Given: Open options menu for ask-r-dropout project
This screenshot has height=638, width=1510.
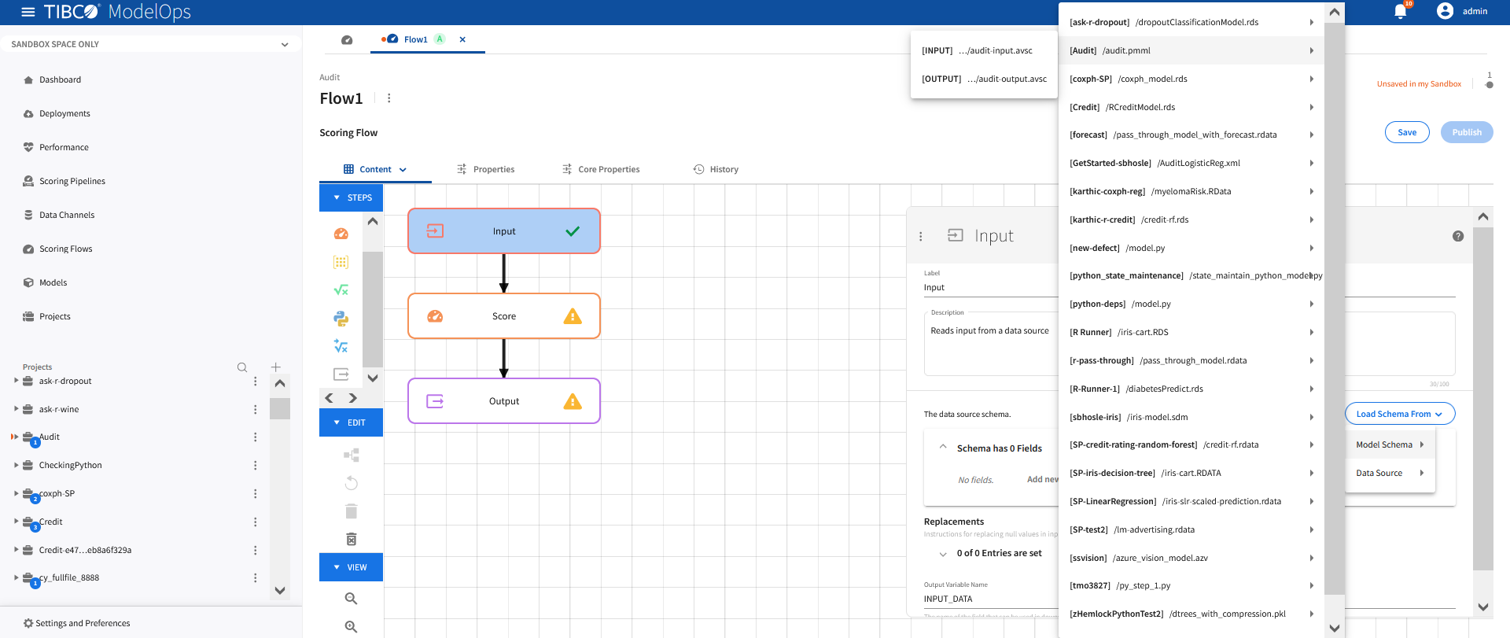Looking at the screenshot, I should click(x=255, y=382).
